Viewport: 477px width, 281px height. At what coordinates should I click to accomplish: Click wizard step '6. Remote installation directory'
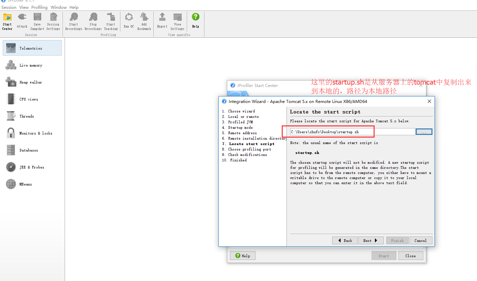coord(254,138)
